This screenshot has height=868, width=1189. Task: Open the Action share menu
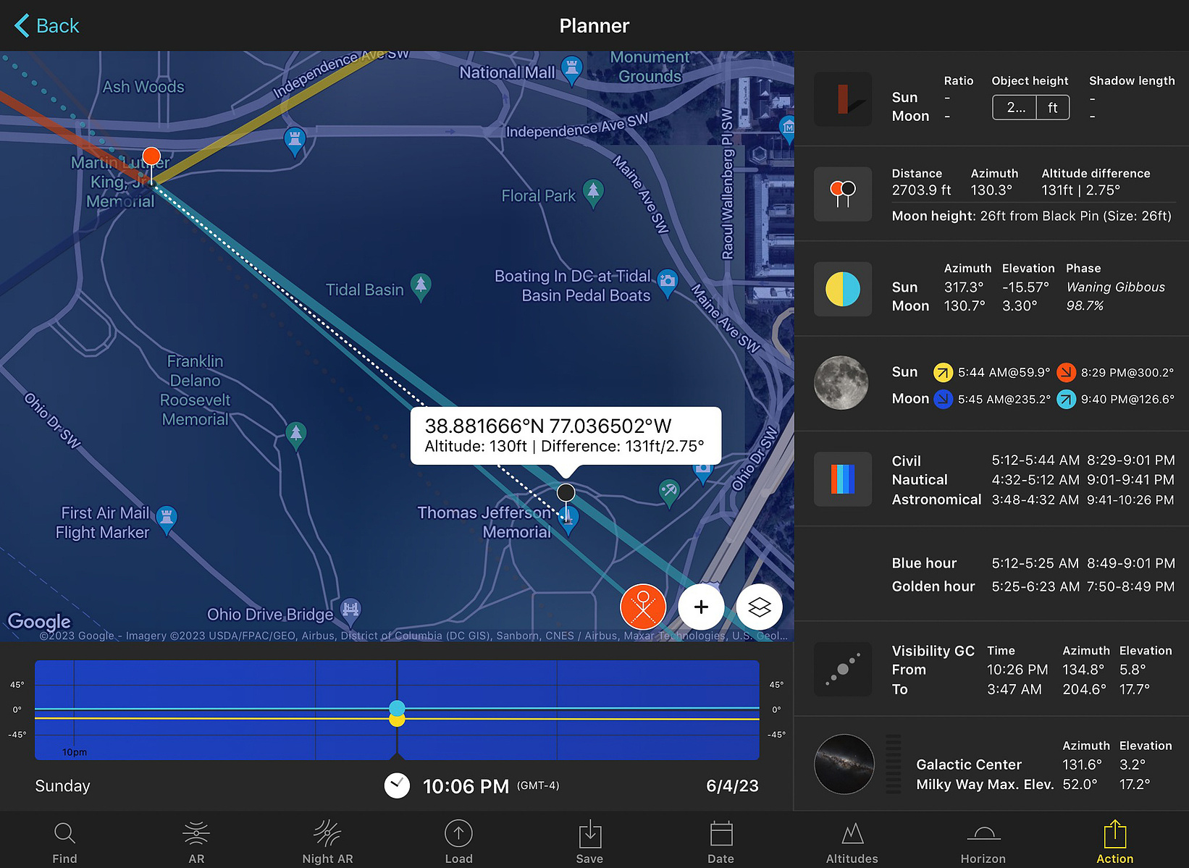[x=1114, y=842]
